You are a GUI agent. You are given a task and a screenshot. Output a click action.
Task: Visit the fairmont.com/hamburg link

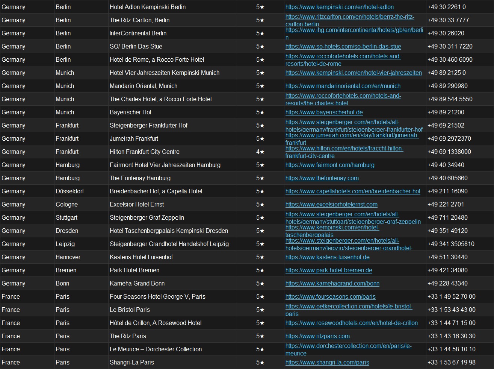(x=330, y=165)
